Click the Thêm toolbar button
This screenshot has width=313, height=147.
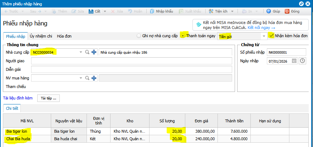point(59,11)
